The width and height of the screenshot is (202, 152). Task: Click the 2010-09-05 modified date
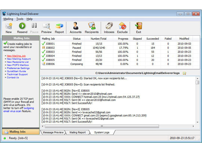click(184, 48)
